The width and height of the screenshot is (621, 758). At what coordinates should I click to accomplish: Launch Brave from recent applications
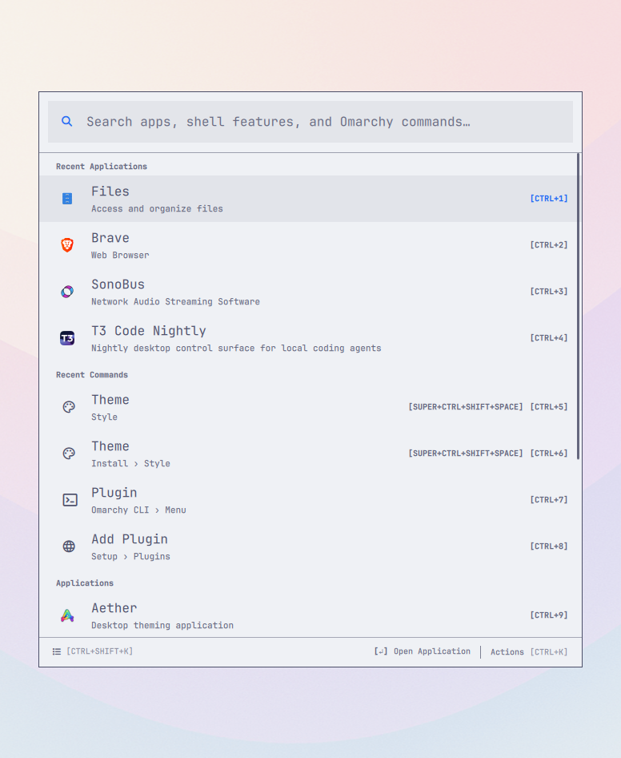pyautogui.click(x=308, y=245)
